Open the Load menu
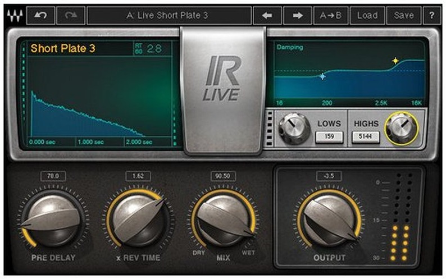Screen dimensions: 446x279 click(367, 15)
